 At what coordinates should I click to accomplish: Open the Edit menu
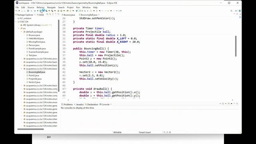23,7
